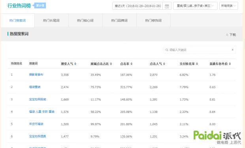Select the 167.06% click rate cell

click(126, 75)
